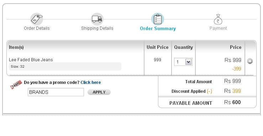The width and height of the screenshot is (263, 136).
Task: Go to the Payment step label
Action: pyautogui.click(x=218, y=28)
